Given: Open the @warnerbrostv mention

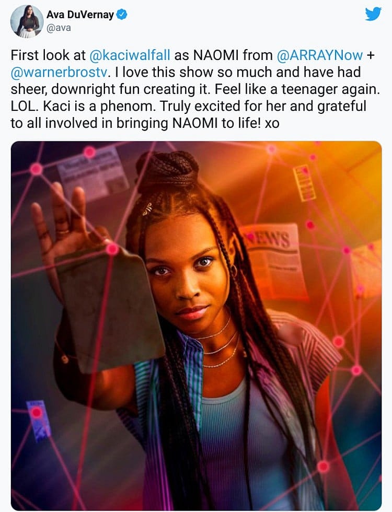Looking at the screenshot, I should [59, 72].
